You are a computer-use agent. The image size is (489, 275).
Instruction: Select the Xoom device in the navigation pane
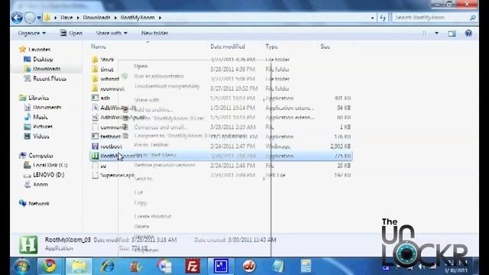[40, 185]
